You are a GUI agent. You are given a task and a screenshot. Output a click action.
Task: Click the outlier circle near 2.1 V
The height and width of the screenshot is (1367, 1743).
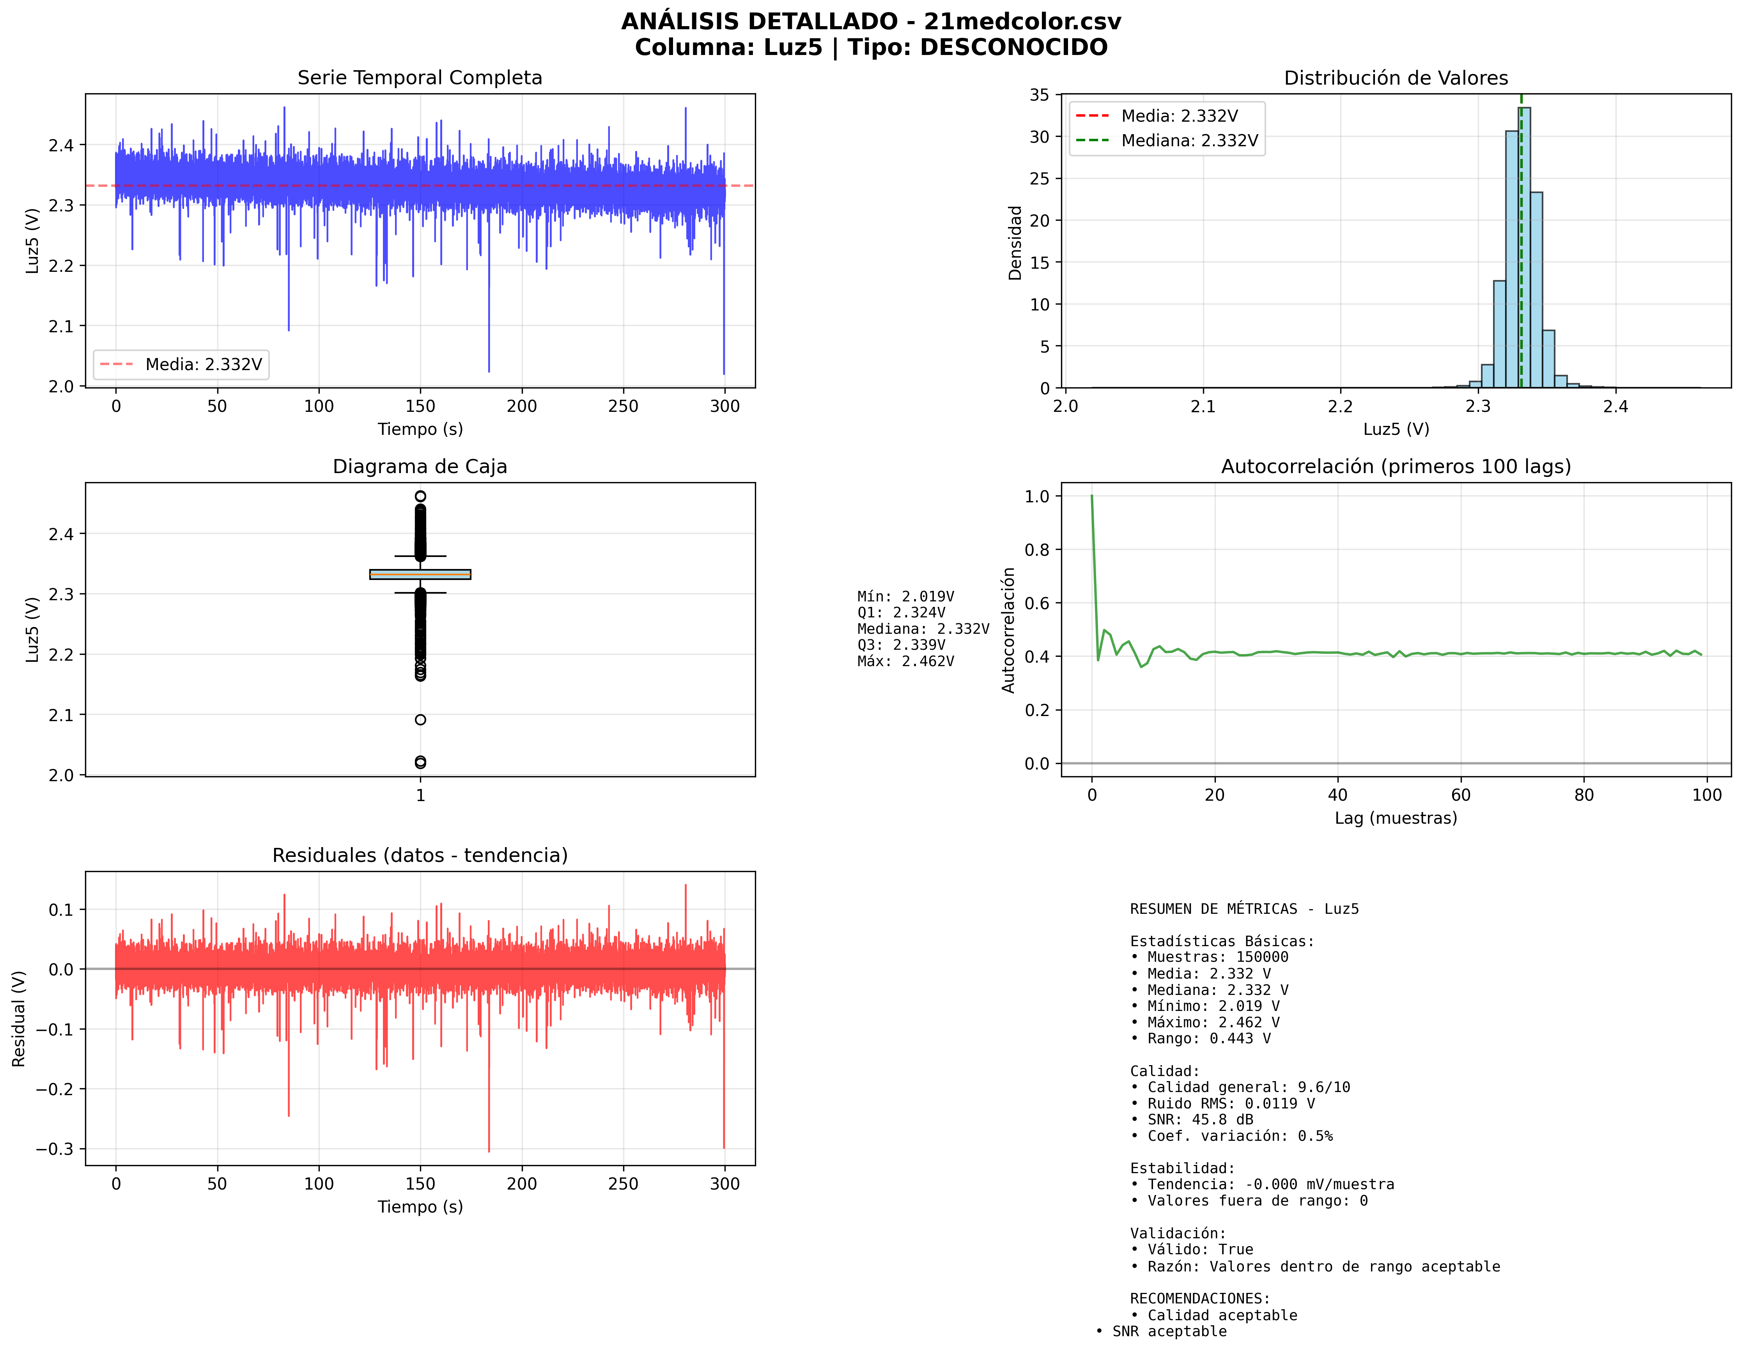(420, 720)
